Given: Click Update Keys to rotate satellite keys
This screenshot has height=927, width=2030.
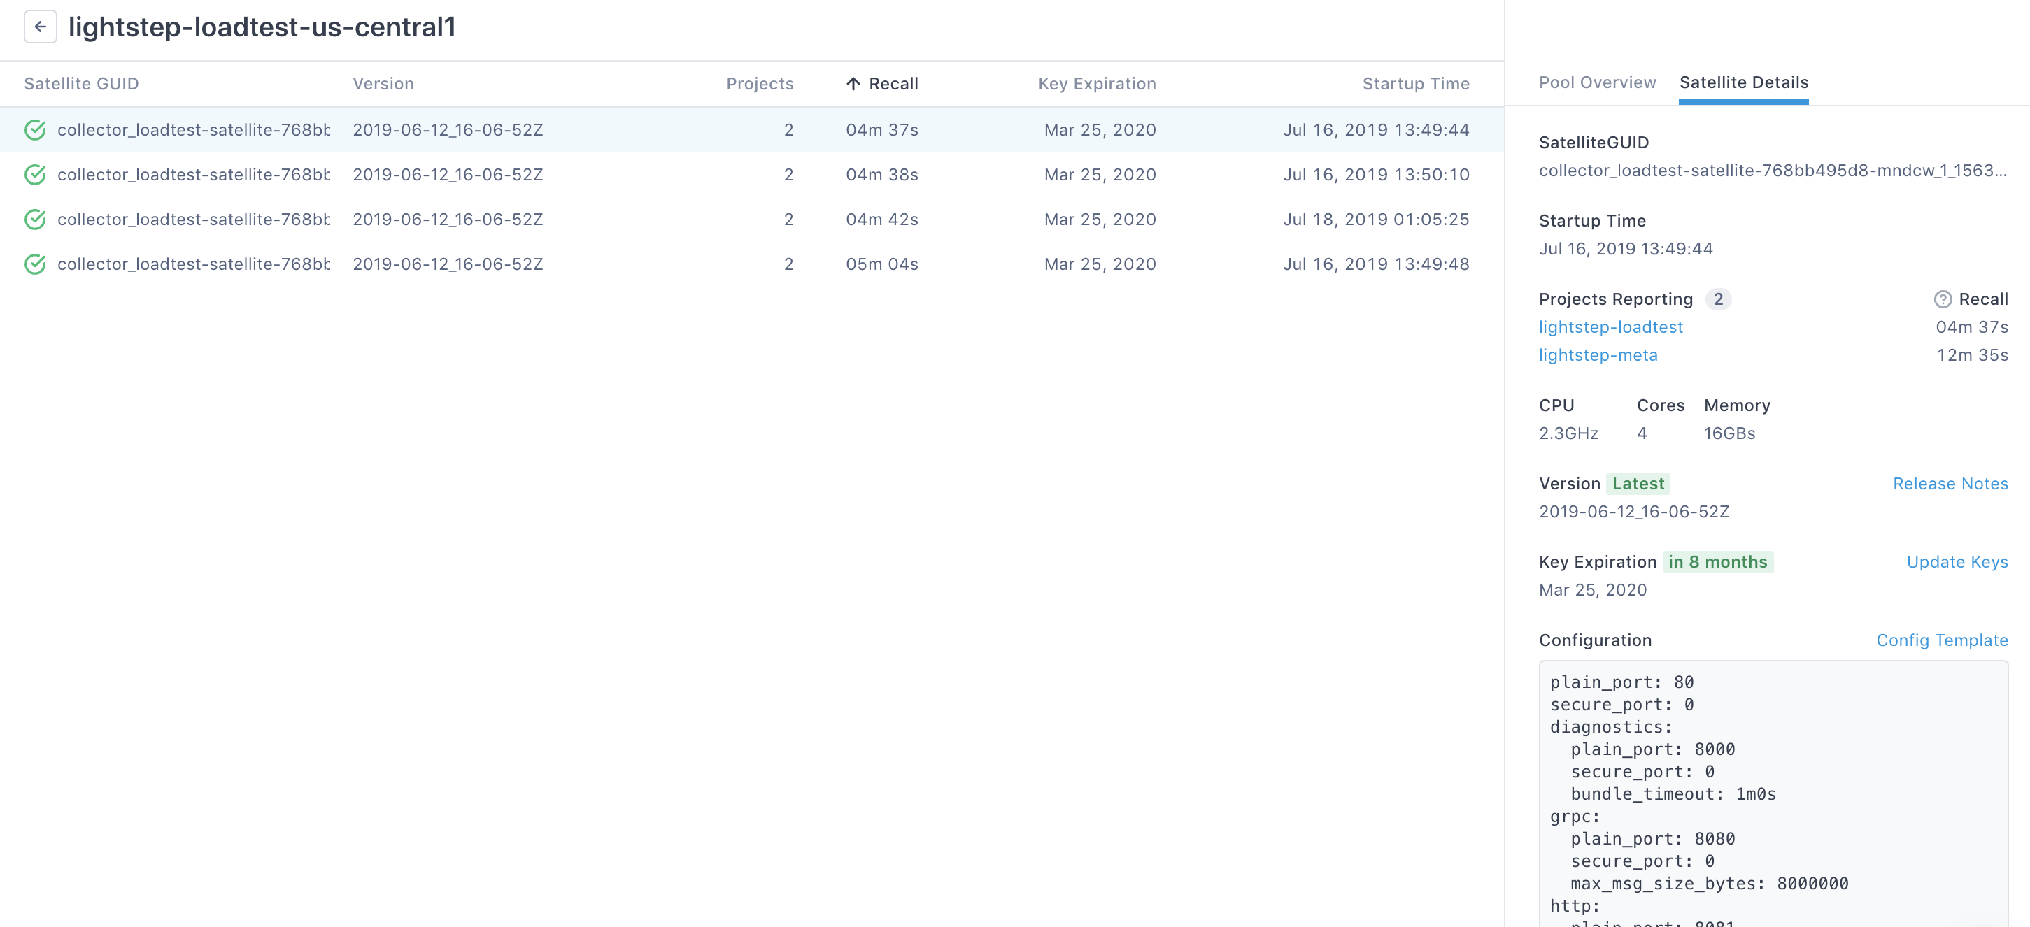Looking at the screenshot, I should pos(1957,561).
